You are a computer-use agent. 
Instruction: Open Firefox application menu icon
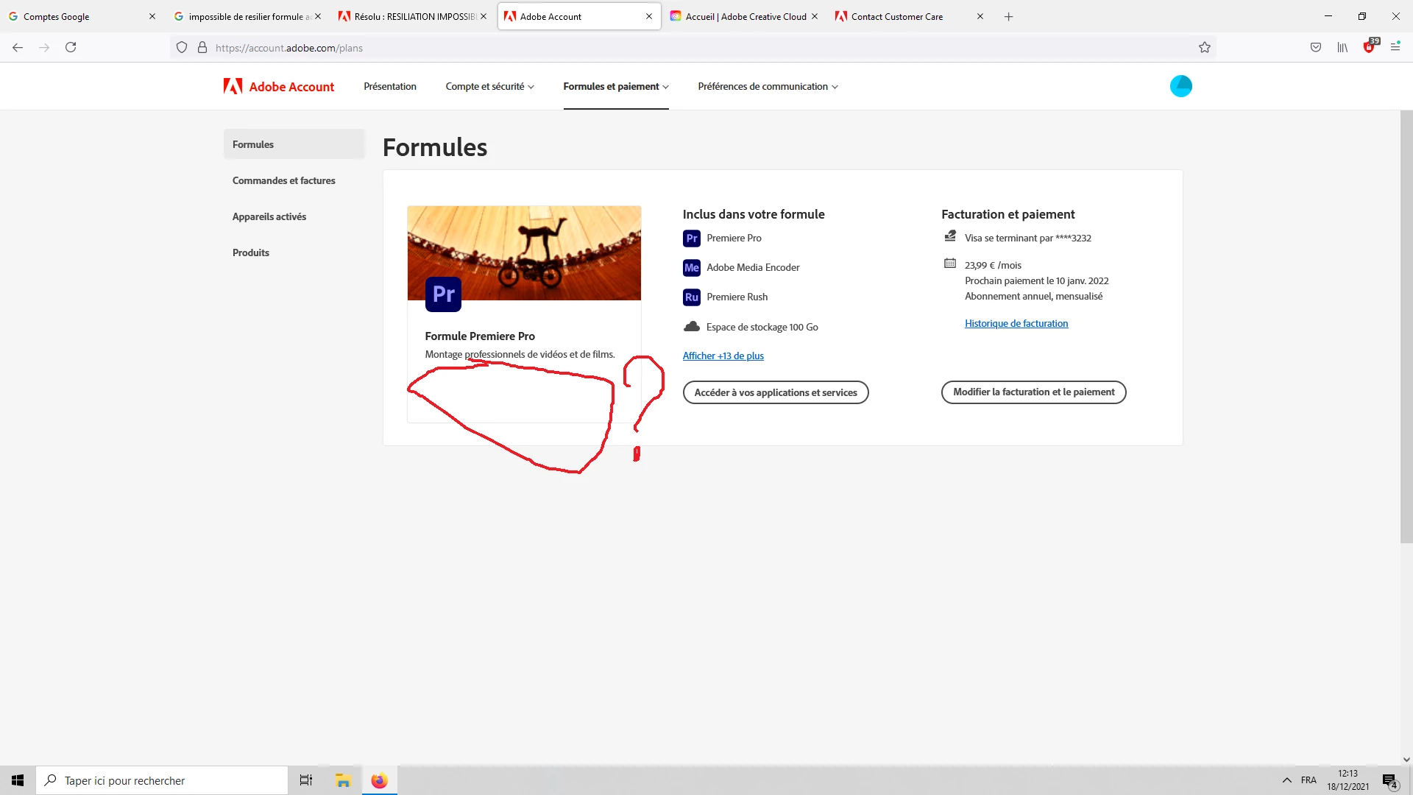1395,47
